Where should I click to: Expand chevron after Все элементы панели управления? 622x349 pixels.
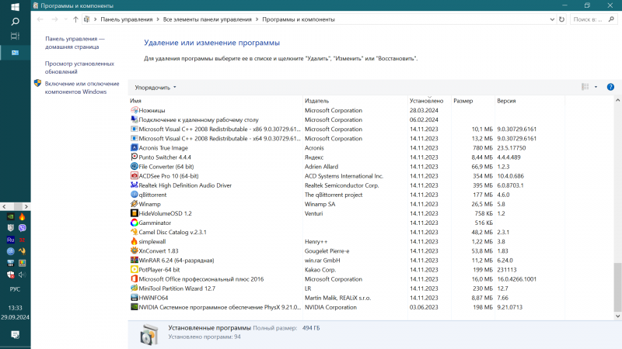257,19
